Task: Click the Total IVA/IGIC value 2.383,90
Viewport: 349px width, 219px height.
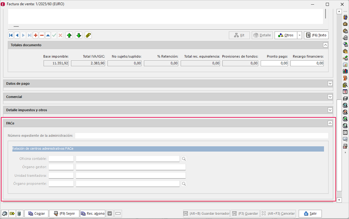Action: (x=88, y=63)
